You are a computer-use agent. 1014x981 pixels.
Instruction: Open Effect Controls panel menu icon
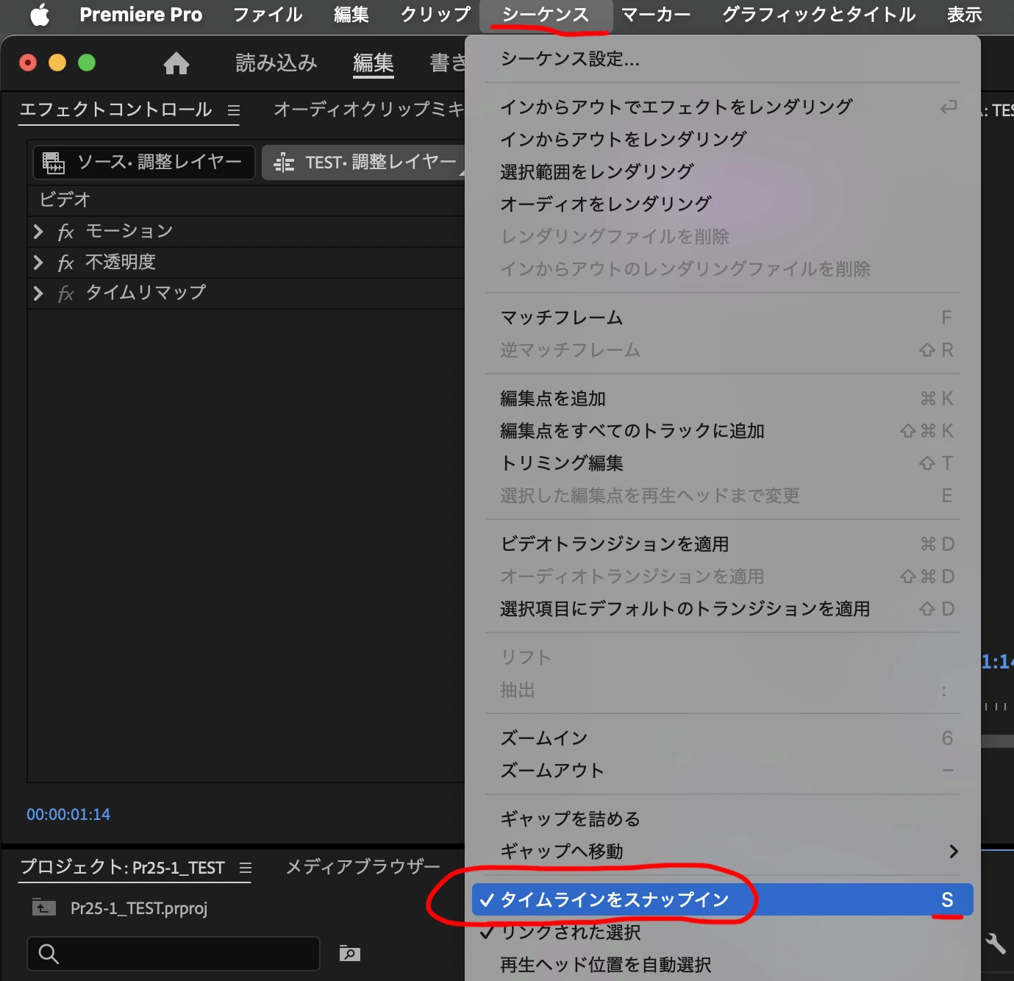click(x=234, y=110)
